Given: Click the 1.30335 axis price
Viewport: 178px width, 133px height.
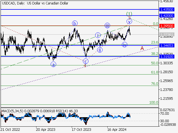Looking at the screenshot, I should 166,63.
